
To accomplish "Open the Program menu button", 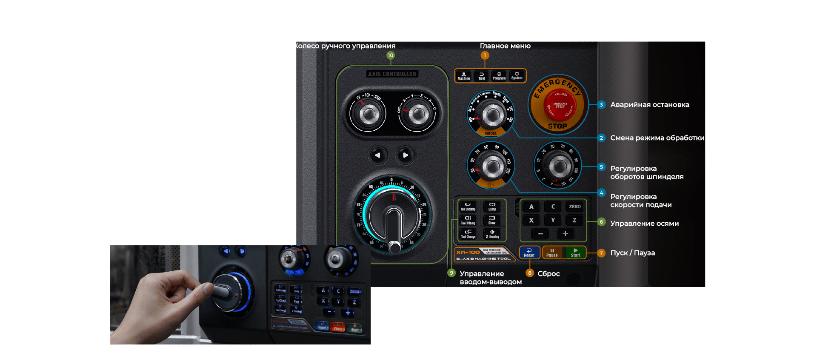I will point(499,76).
